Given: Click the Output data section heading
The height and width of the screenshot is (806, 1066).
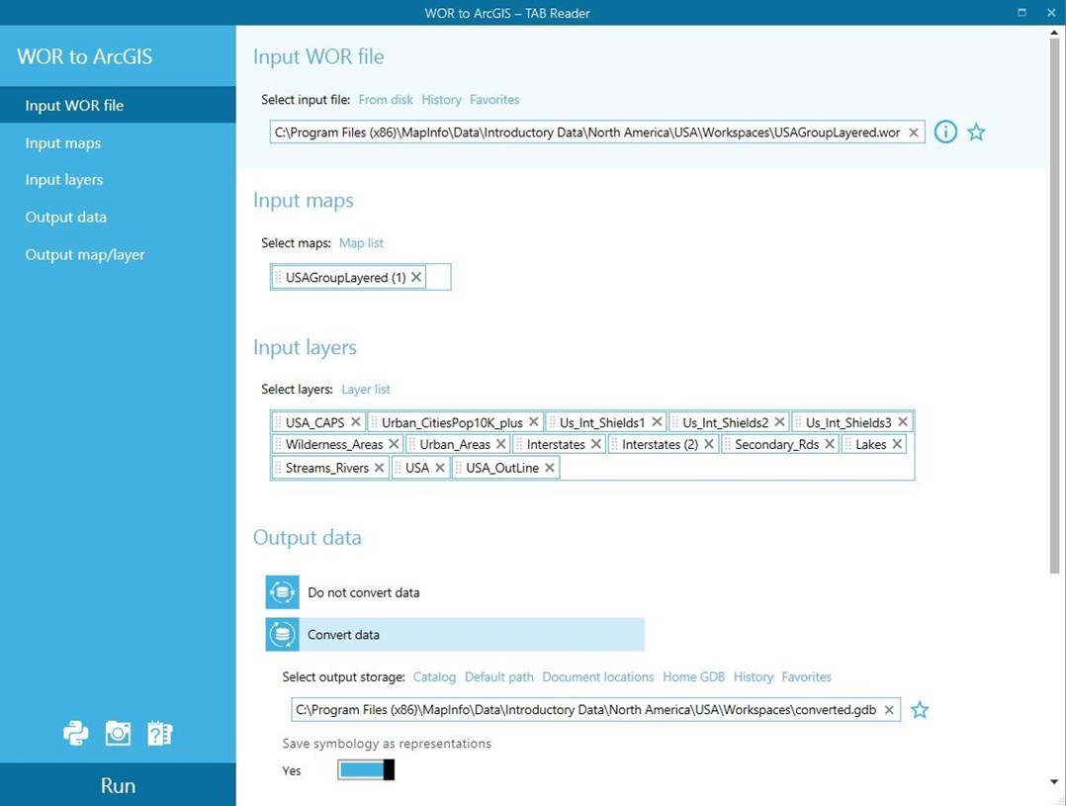Looking at the screenshot, I should [308, 537].
